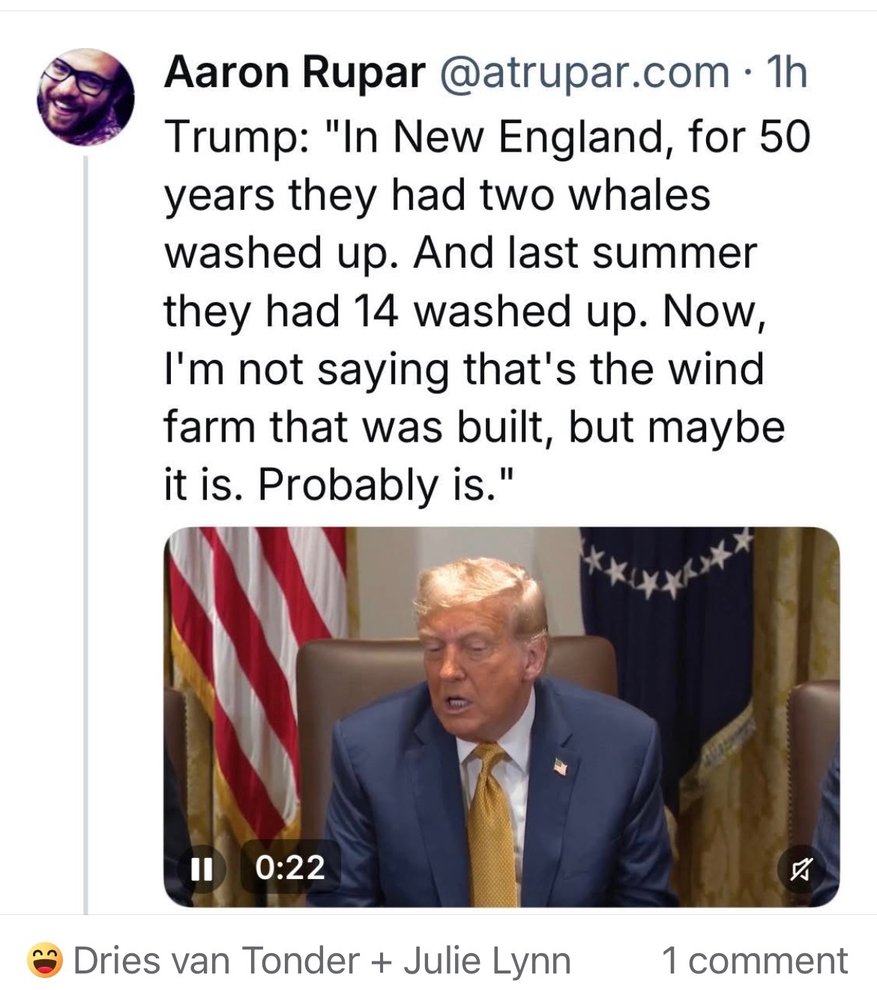
Task: Click the 0:22 video time indicator
Action: (x=290, y=868)
